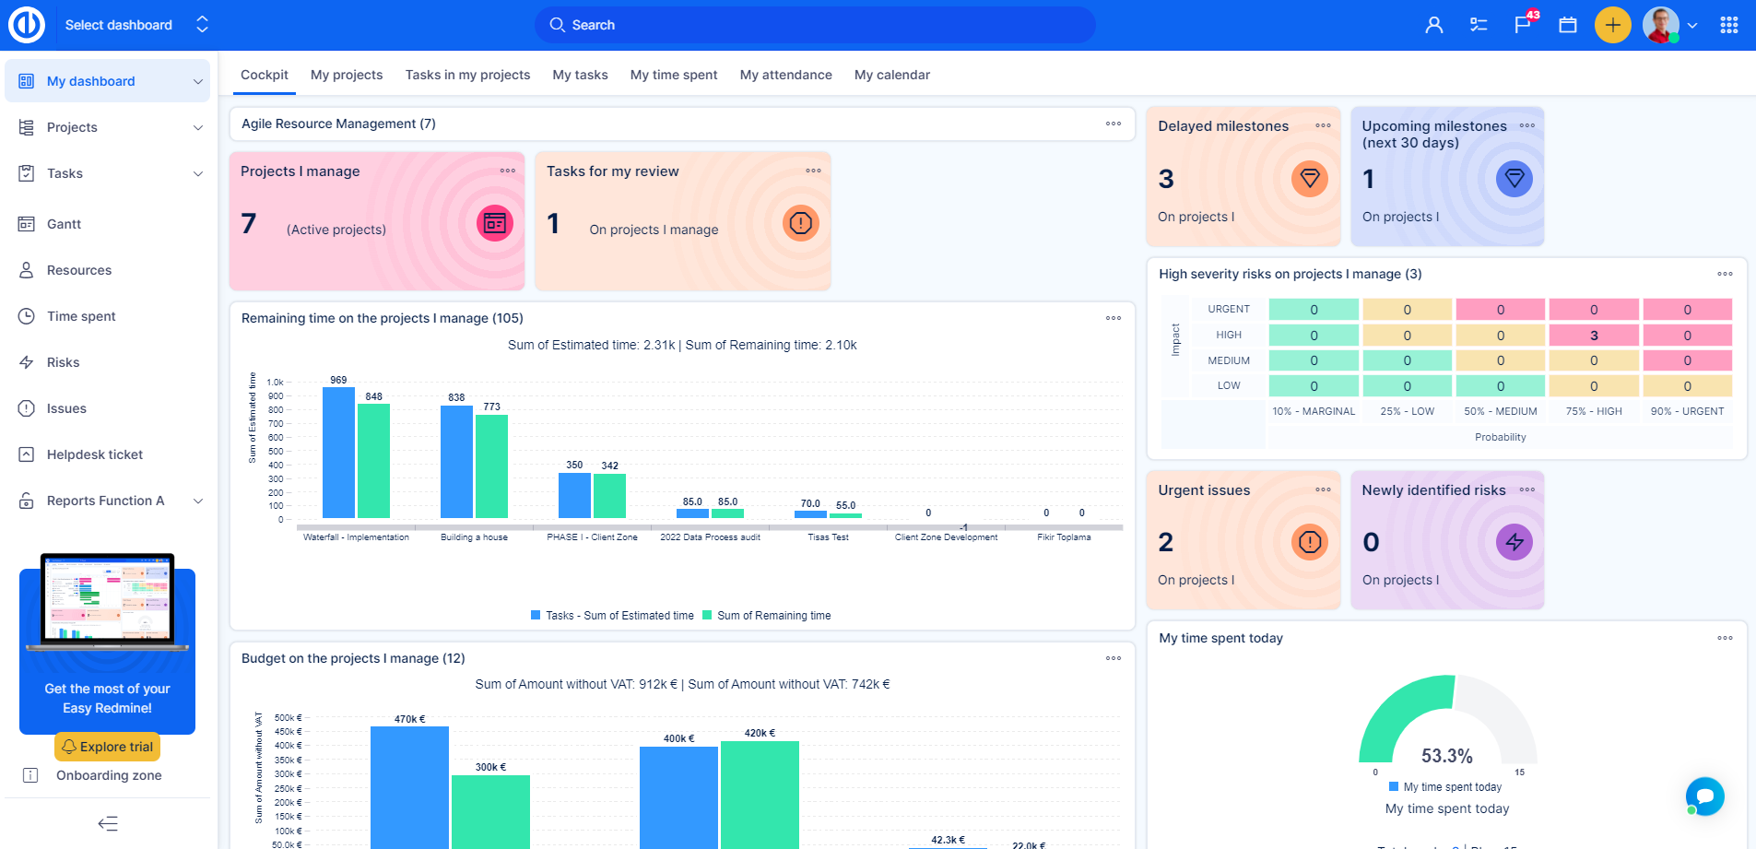Expand the Tasks sidebar chevron
This screenshot has width=1756, height=849.
pyautogui.click(x=198, y=173)
